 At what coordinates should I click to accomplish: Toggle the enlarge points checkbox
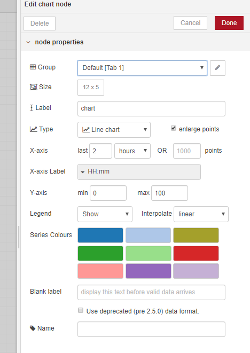(174, 128)
